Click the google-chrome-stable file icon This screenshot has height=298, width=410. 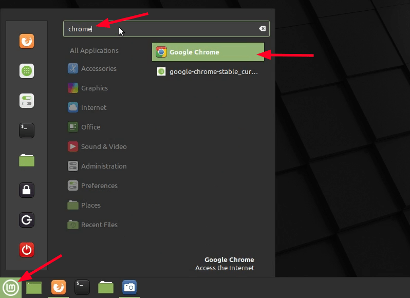coord(161,71)
